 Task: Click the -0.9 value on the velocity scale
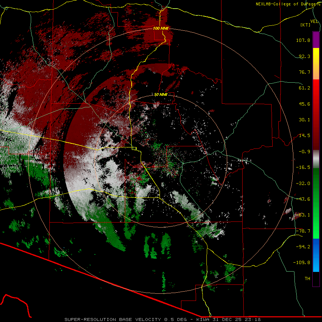point(304,152)
